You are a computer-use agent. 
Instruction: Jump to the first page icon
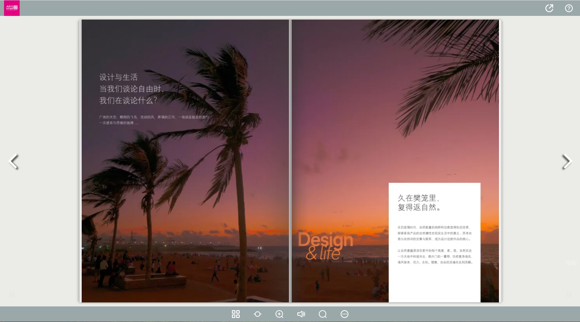12,295
